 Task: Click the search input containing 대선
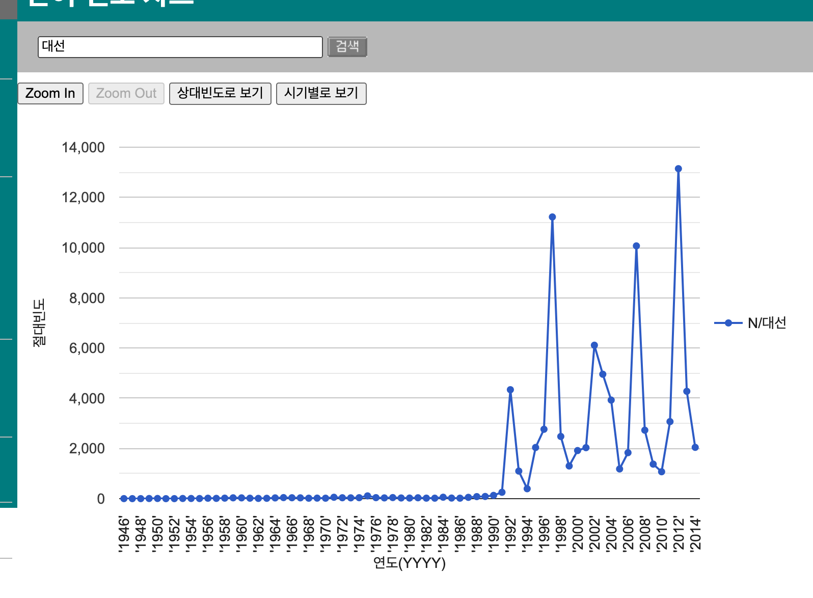click(180, 47)
